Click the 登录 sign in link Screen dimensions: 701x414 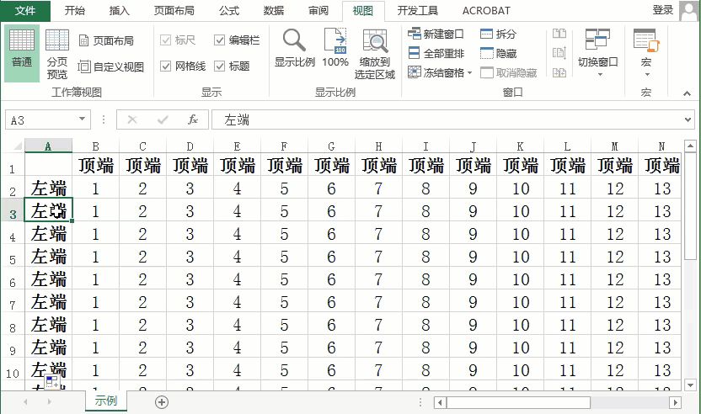click(662, 10)
